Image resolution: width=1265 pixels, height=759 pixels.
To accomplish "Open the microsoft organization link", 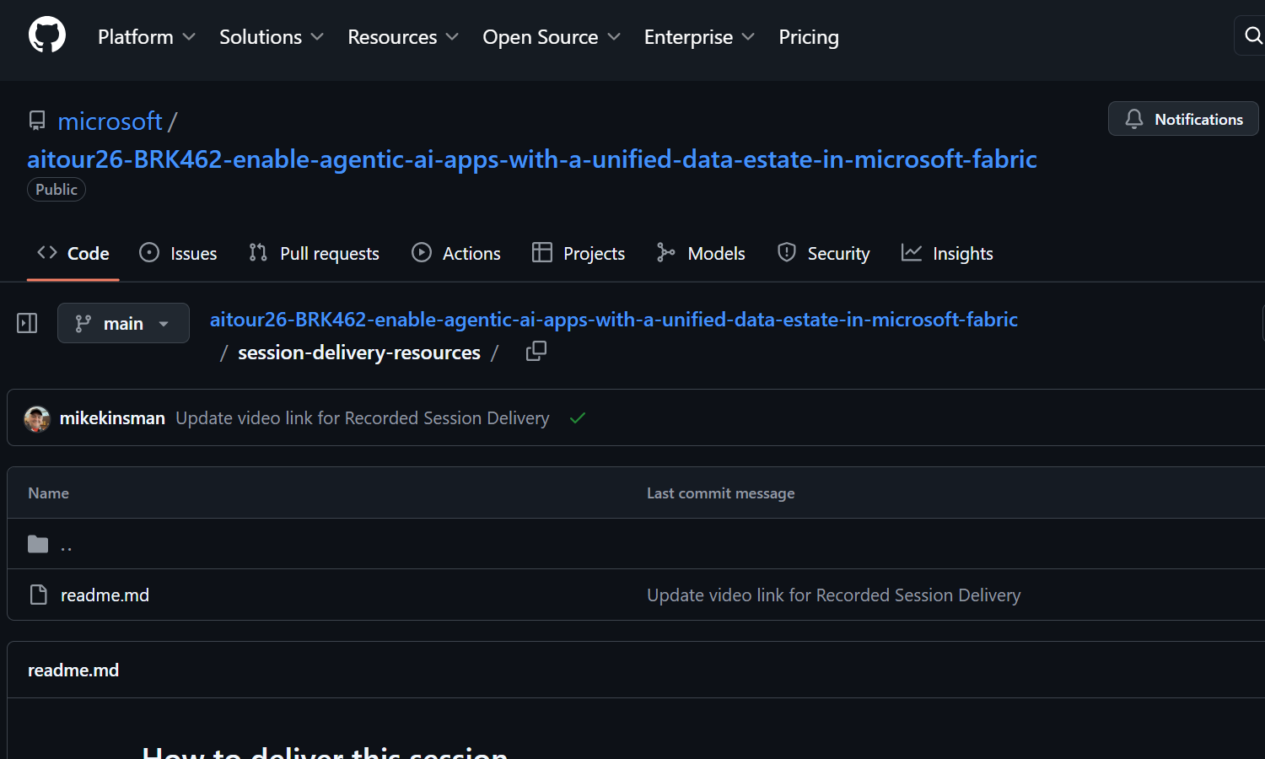I will click(x=110, y=121).
